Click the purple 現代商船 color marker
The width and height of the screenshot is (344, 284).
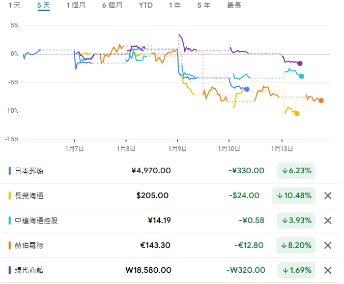tap(10, 270)
